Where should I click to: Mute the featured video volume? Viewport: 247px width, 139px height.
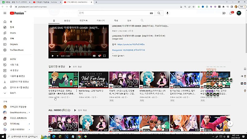57,56
